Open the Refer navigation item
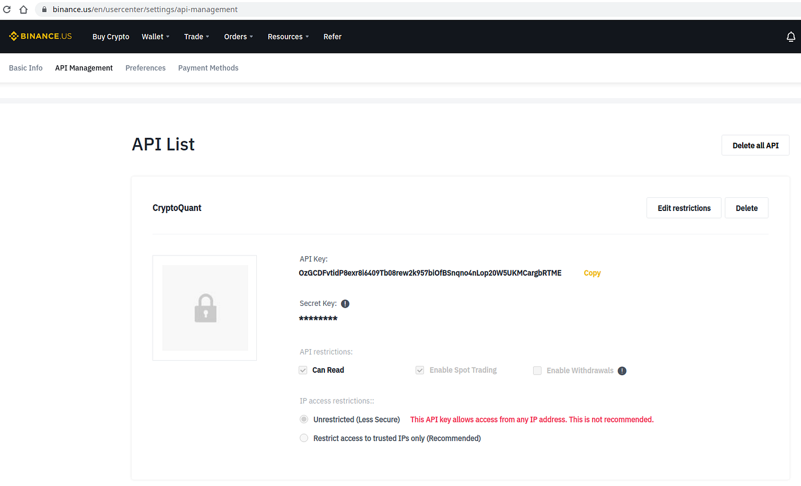Screen dimensions: 801x486 point(332,37)
